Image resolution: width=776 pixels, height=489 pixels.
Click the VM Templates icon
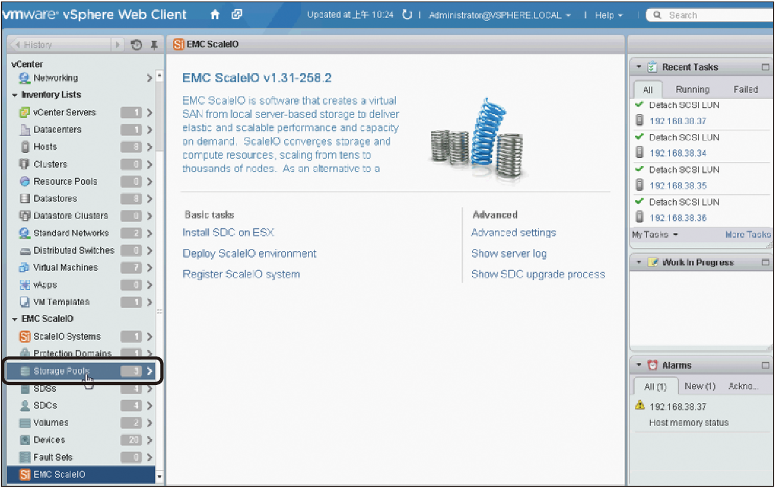tap(25, 302)
